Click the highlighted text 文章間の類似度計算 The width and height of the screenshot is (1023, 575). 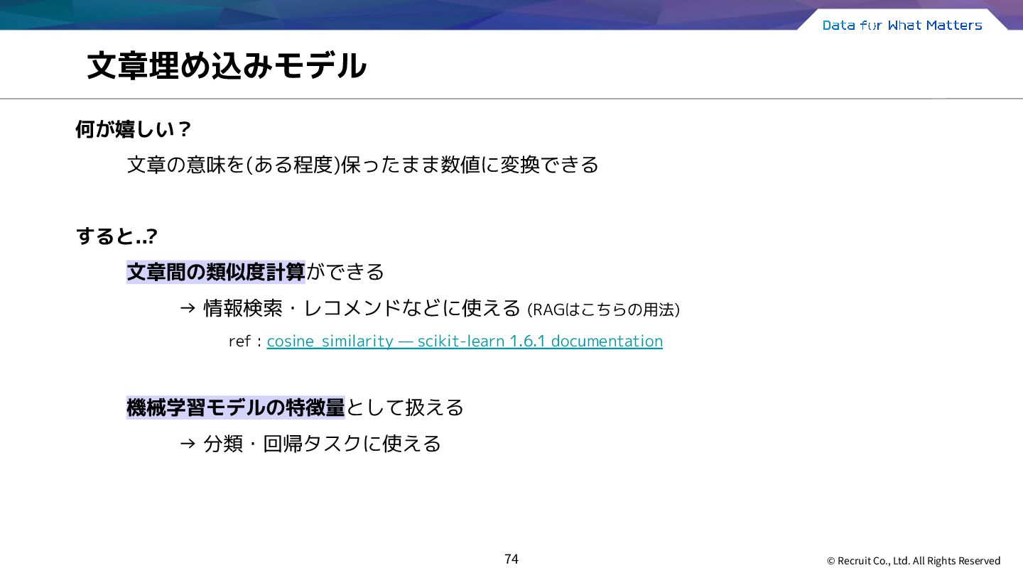[x=216, y=271]
